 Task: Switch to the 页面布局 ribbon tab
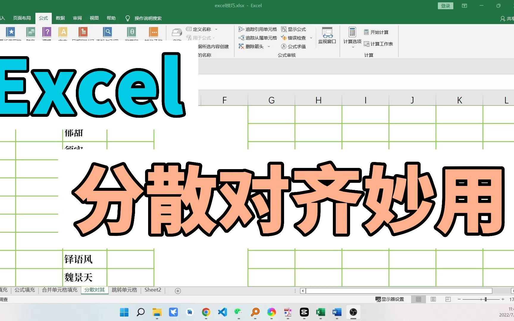(22, 18)
